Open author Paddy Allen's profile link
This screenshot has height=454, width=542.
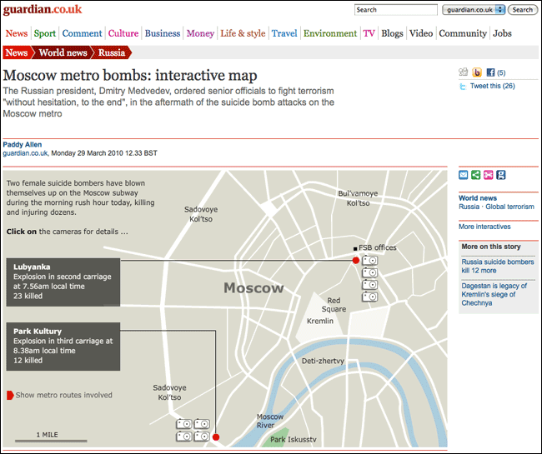[x=23, y=145]
